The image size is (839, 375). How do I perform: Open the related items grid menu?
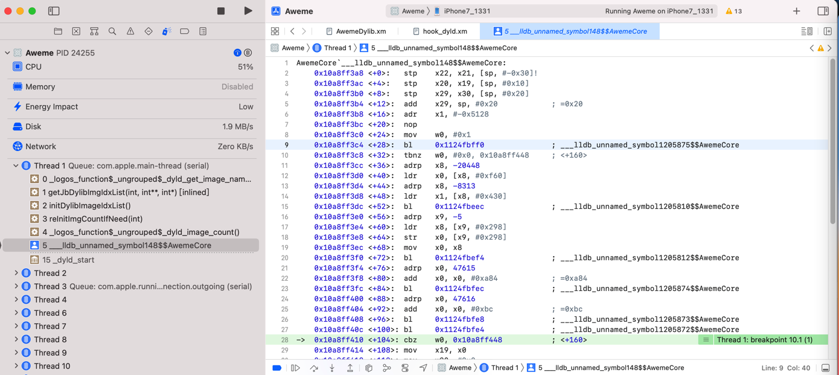tap(275, 31)
